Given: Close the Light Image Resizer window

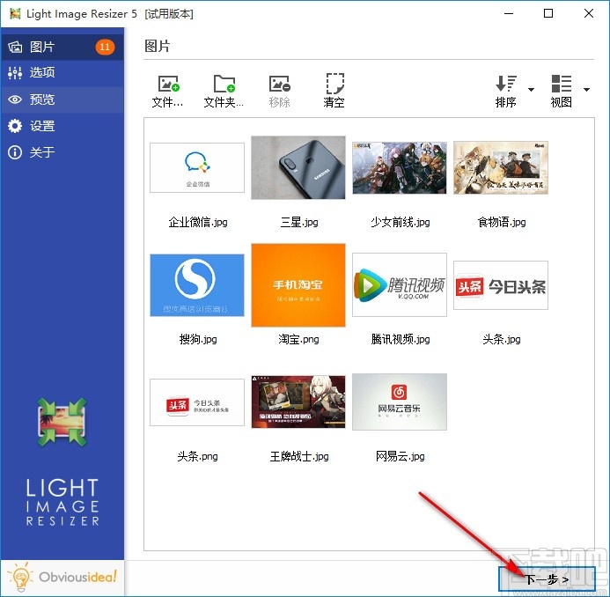Looking at the screenshot, I should (x=589, y=13).
